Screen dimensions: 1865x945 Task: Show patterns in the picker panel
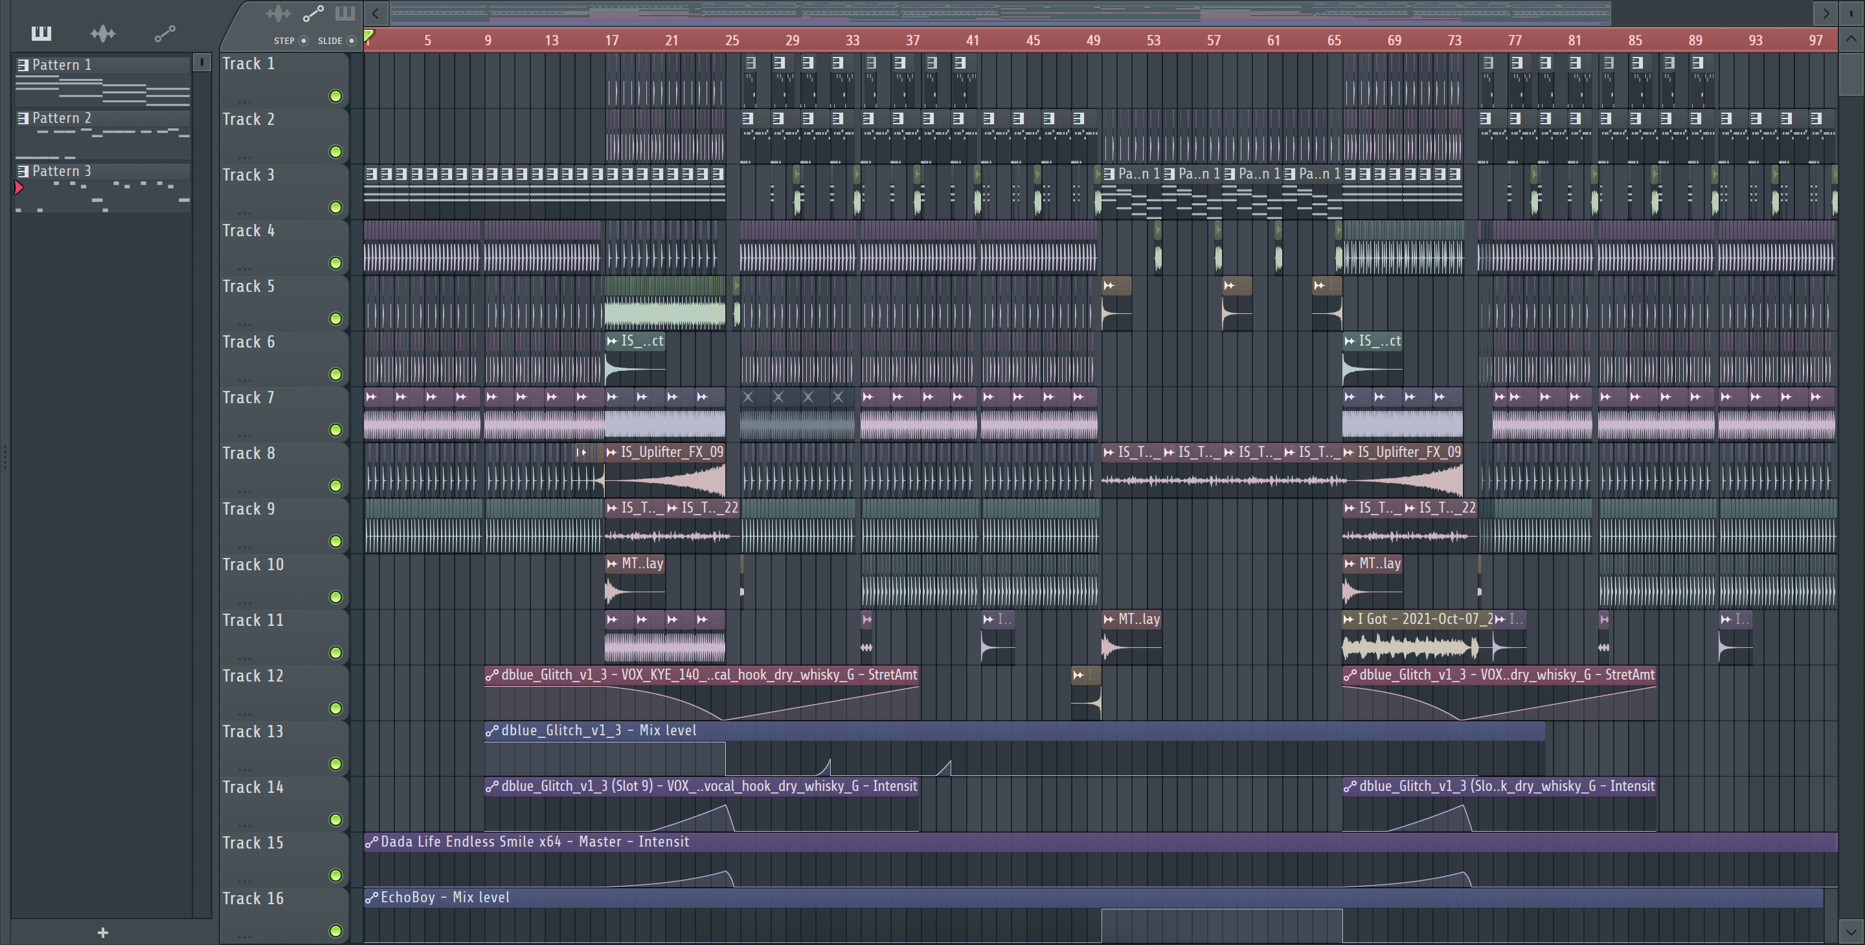(x=41, y=33)
